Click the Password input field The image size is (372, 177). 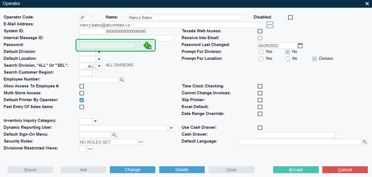point(107,45)
